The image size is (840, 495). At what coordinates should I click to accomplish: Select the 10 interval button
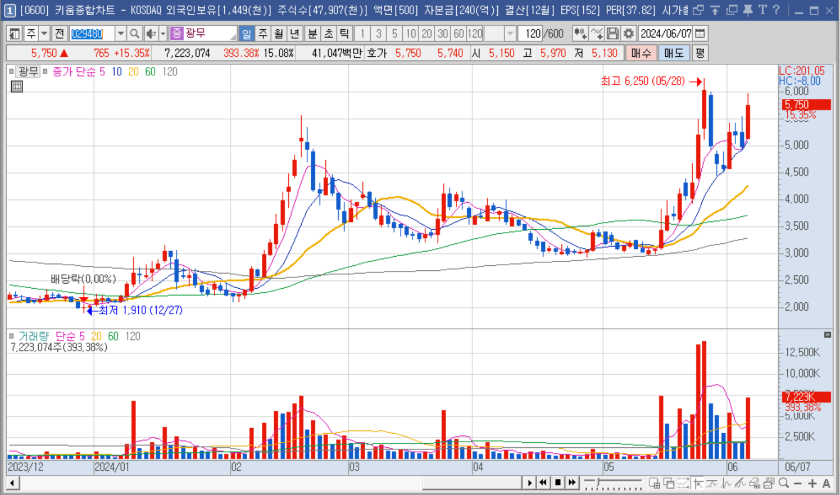pyautogui.click(x=411, y=34)
